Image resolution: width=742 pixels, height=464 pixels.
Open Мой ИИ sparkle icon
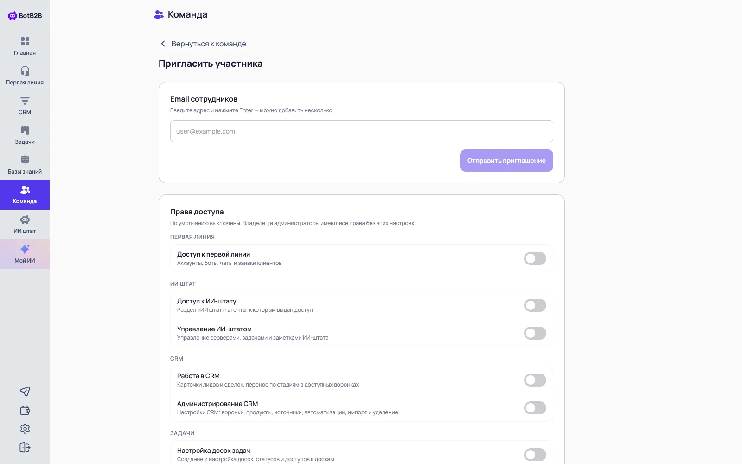point(25,249)
